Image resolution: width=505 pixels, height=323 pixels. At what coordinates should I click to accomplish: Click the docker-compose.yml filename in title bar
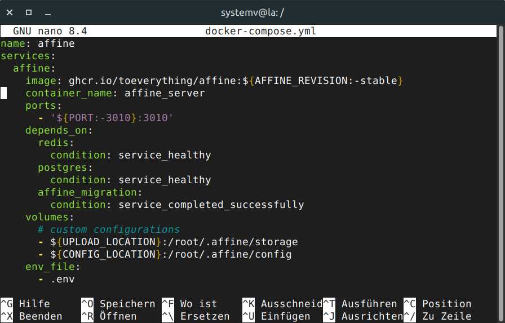click(x=260, y=31)
